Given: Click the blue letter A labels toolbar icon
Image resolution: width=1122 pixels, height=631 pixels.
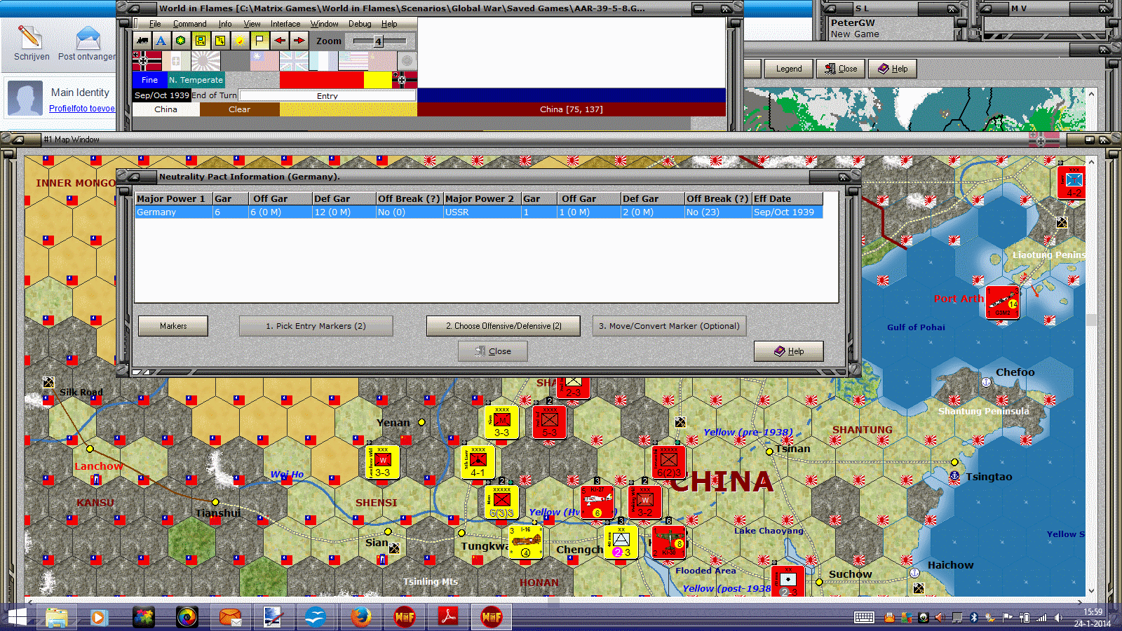Looking at the screenshot, I should click(x=161, y=40).
